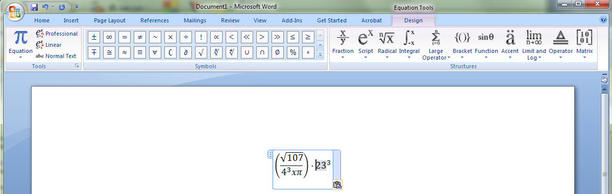Insert the for-all symbol

point(155,52)
